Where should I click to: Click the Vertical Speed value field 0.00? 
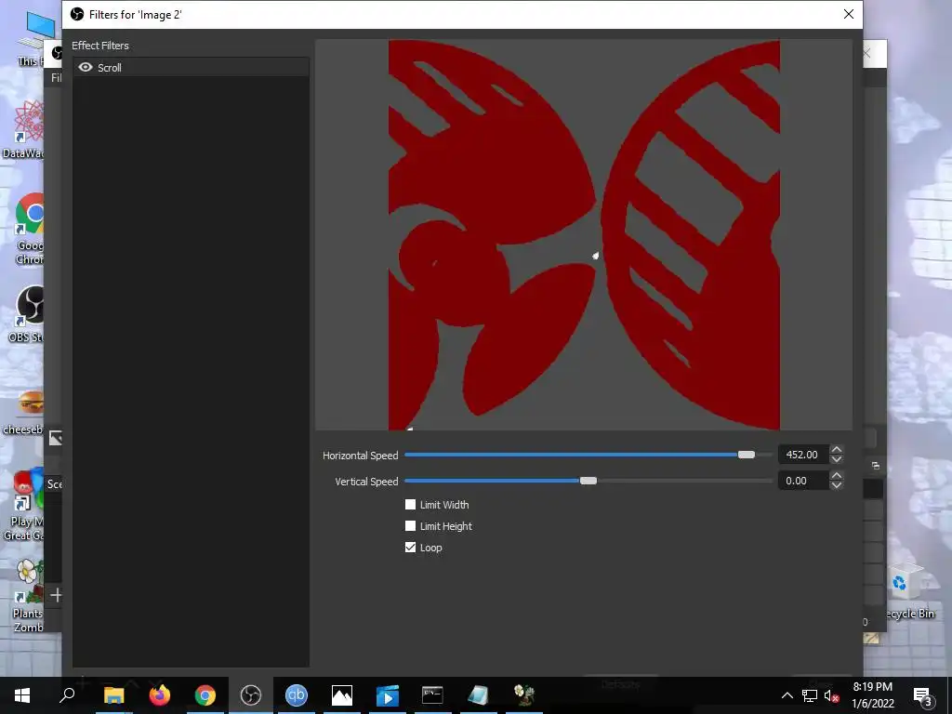coord(802,481)
